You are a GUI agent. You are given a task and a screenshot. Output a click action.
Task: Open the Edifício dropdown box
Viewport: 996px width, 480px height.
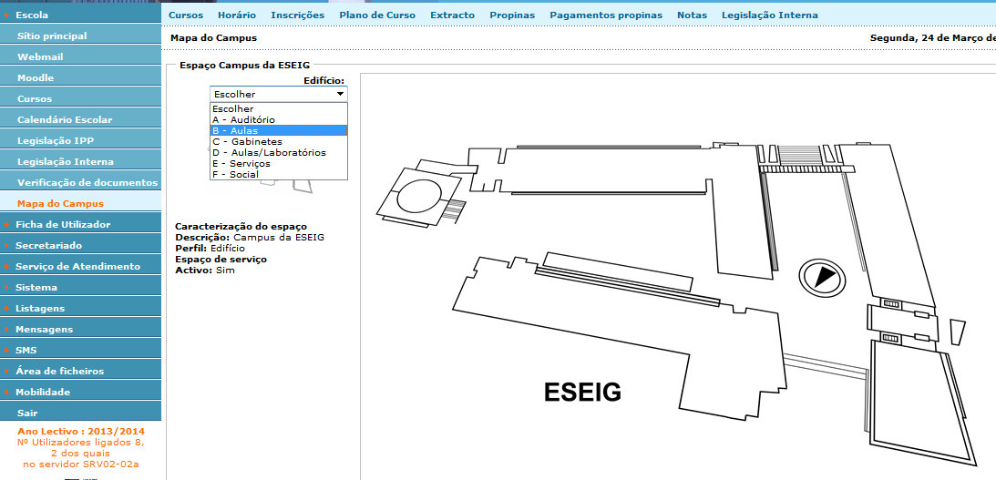[278, 94]
